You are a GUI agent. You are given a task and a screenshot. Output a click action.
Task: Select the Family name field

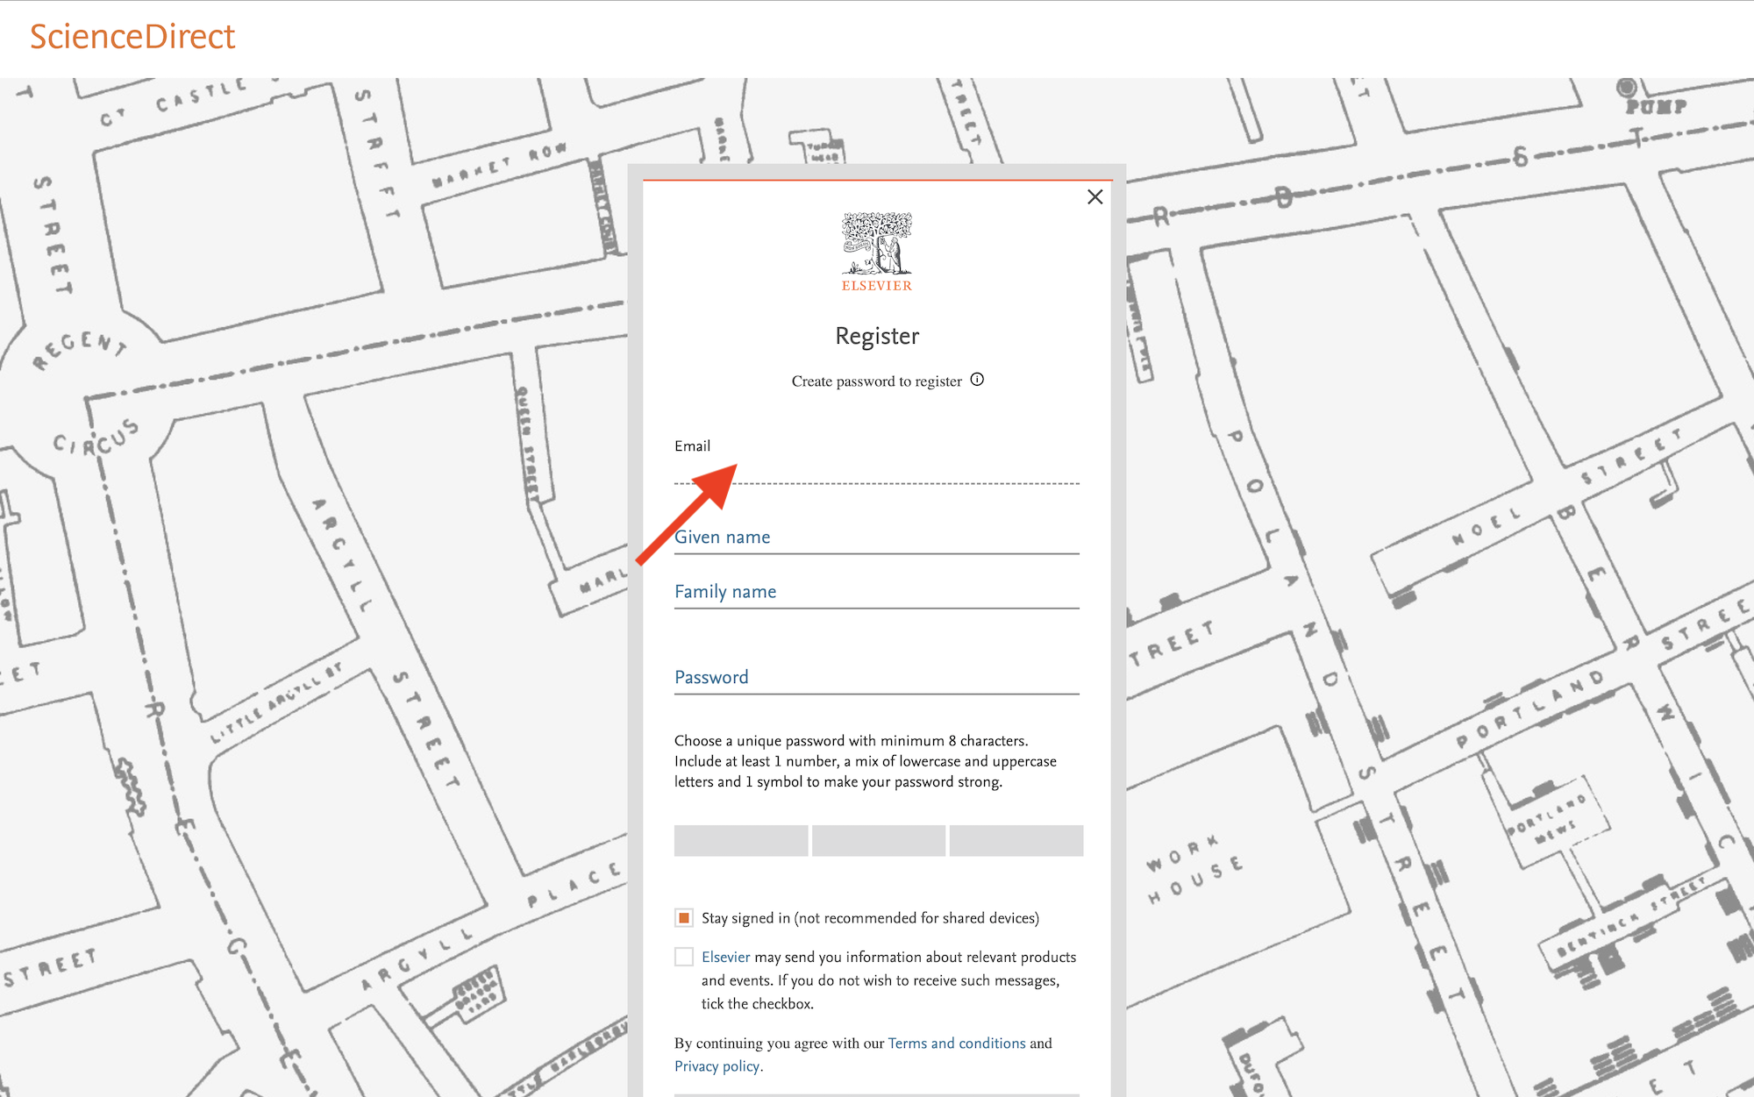(x=877, y=592)
